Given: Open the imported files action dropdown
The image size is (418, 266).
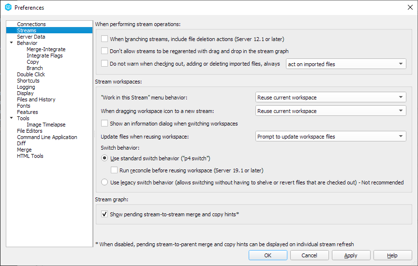Looking at the screenshot, I should coord(346,64).
